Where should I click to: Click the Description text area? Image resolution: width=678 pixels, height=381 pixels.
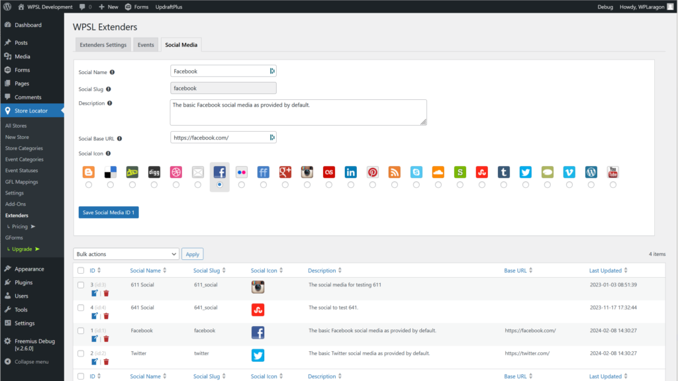tap(298, 112)
